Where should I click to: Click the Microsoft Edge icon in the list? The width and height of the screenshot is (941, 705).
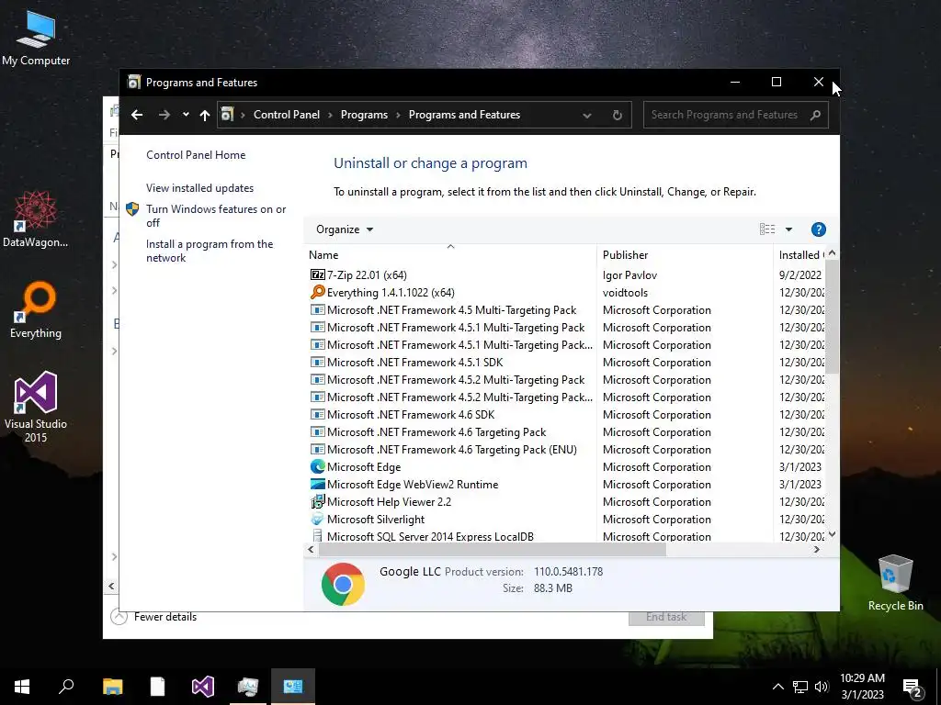point(317,467)
